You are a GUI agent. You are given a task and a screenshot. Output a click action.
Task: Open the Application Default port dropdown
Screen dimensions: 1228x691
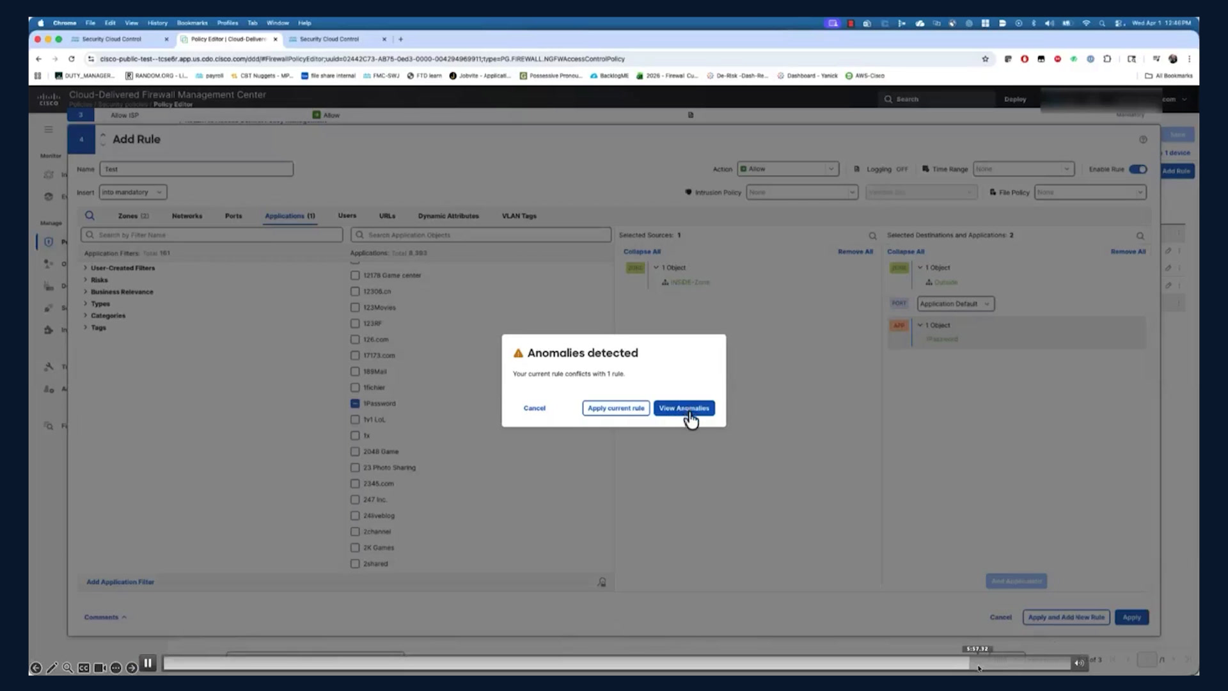point(956,304)
